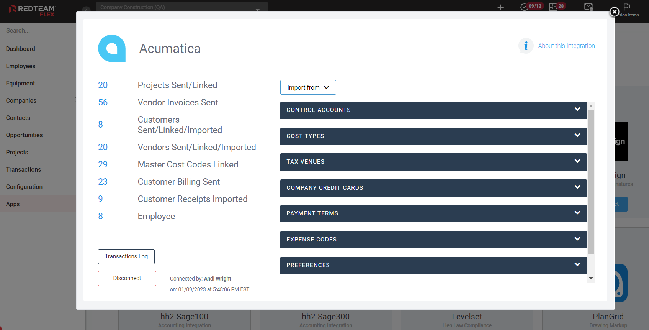Click the scroll down arrow of sections list
649x330 pixels.
coord(591,279)
